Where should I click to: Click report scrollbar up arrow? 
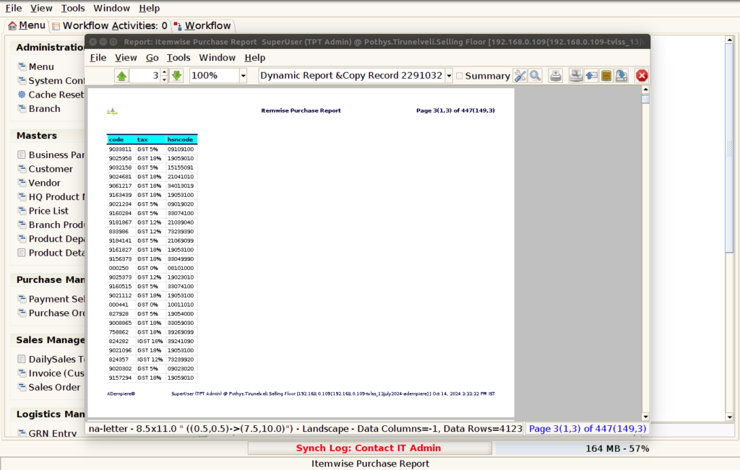[645, 89]
